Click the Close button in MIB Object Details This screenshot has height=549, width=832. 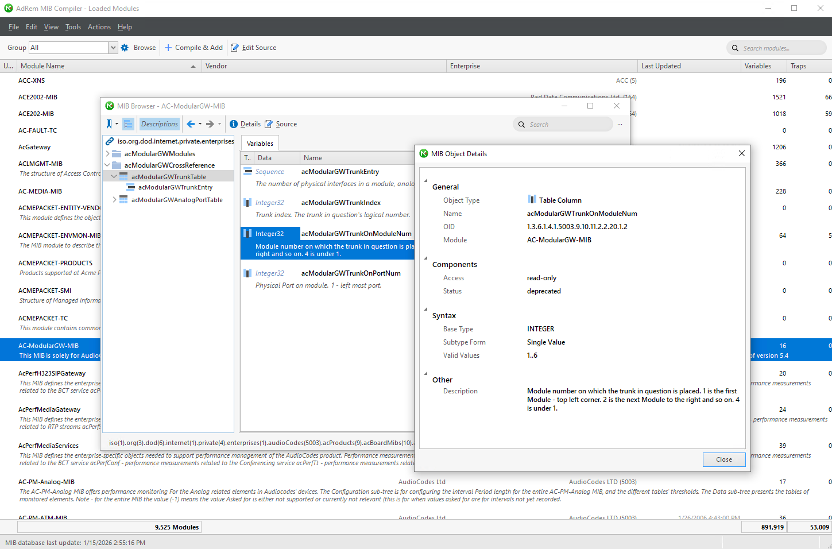coord(724,459)
